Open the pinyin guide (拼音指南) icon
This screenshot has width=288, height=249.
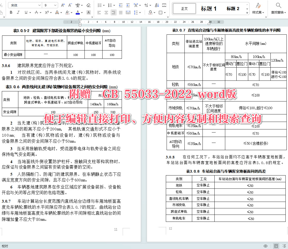click(78, 5)
